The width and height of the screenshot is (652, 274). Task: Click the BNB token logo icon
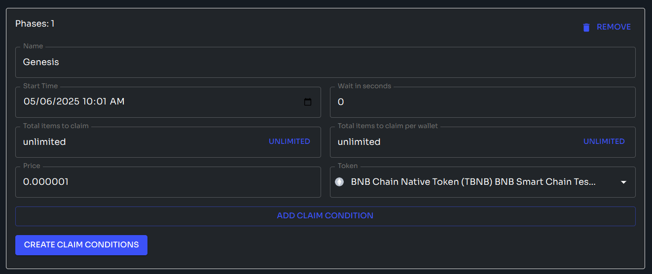click(339, 182)
